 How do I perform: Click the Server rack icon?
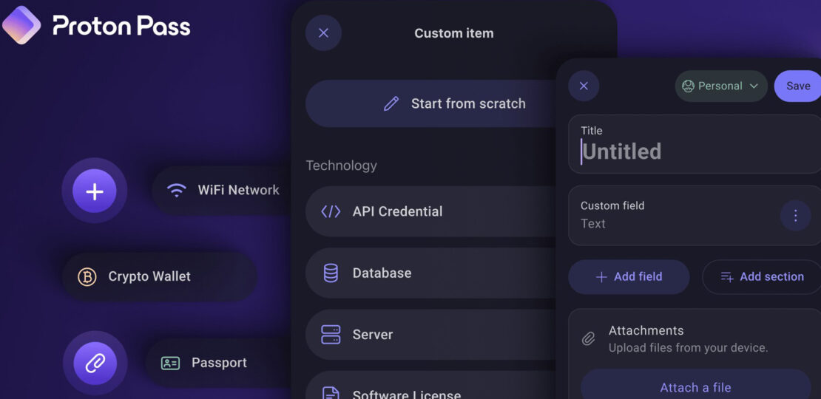click(x=331, y=335)
